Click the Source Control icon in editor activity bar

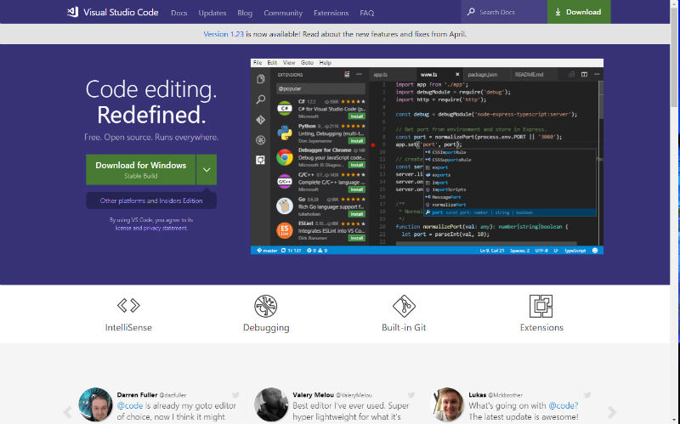click(x=261, y=120)
